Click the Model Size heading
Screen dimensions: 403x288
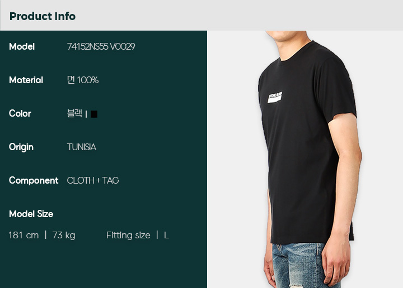(x=31, y=214)
